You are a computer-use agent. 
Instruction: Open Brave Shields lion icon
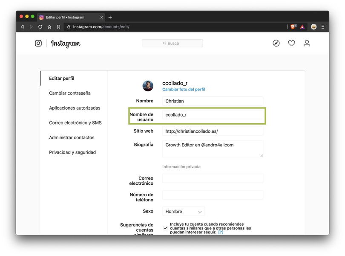pyautogui.click(x=293, y=27)
